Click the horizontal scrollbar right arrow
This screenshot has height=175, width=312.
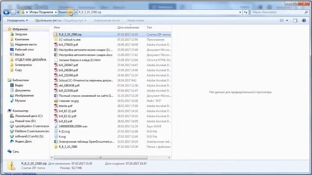(x=169, y=157)
